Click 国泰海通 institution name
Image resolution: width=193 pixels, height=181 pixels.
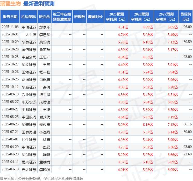click(x=29, y=132)
